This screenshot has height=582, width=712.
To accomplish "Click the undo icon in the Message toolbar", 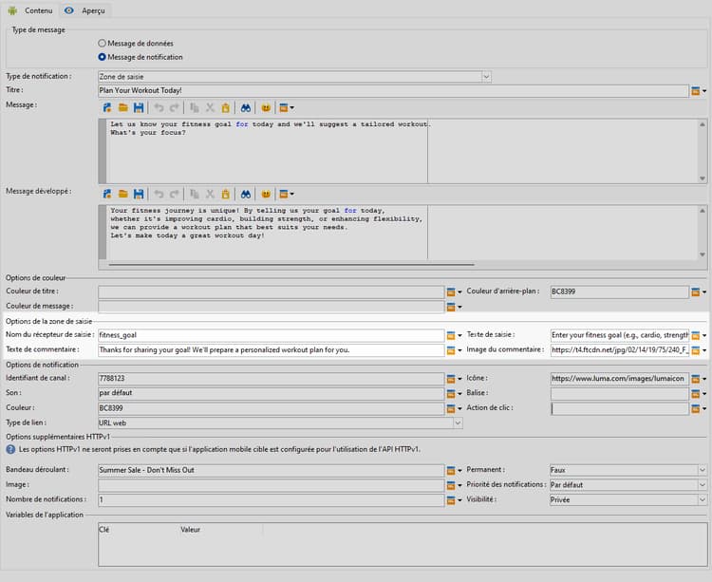I will pos(159,107).
